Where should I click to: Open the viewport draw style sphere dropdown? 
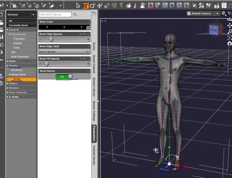tap(224, 14)
